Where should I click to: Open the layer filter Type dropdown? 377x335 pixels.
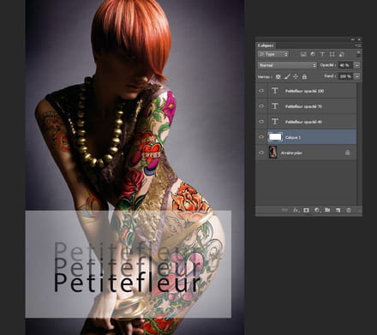273,54
